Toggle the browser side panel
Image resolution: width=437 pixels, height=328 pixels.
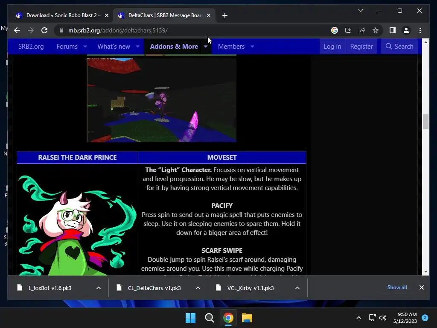coord(393,30)
